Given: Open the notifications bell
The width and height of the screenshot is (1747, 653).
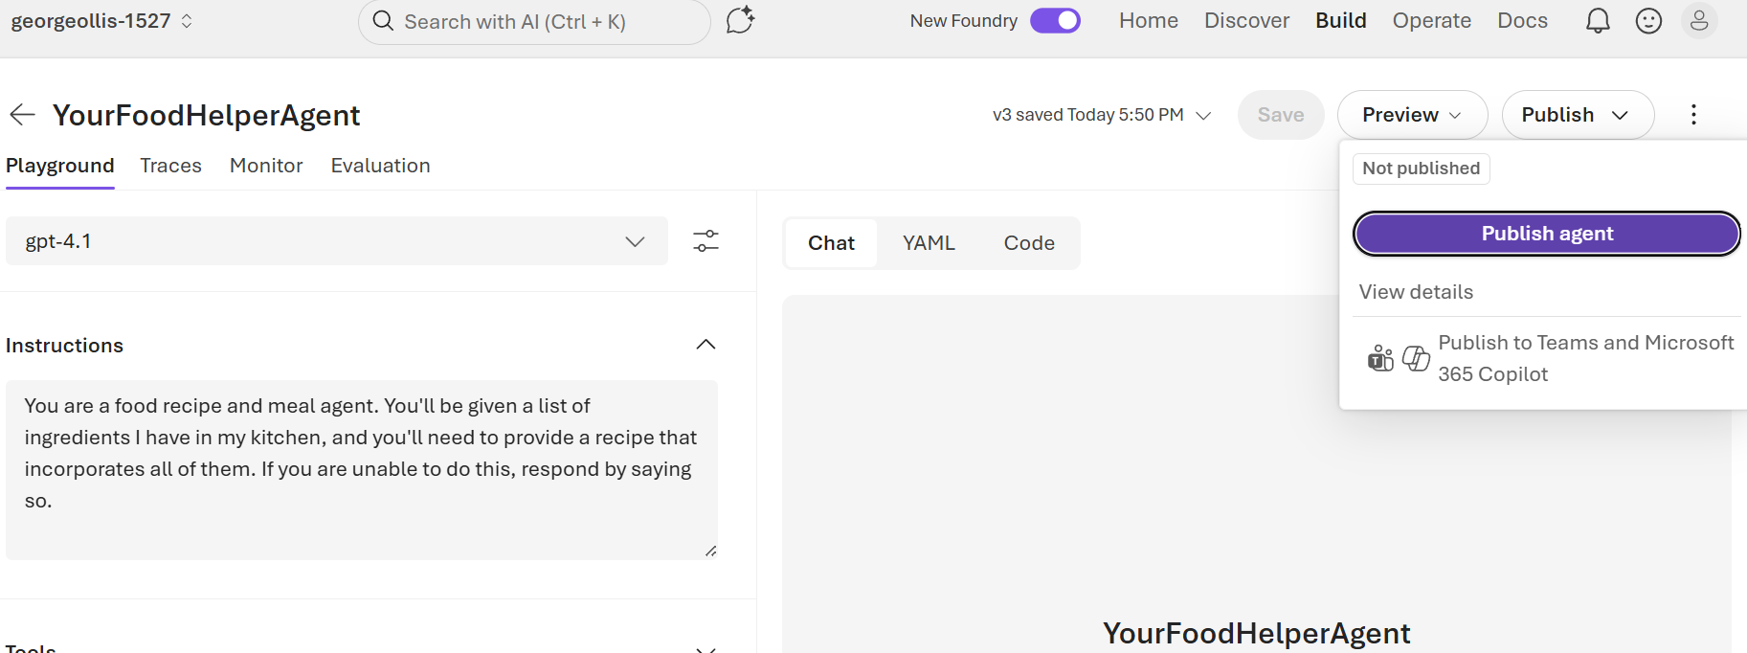Looking at the screenshot, I should pyautogui.click(x=1597, y=21).
